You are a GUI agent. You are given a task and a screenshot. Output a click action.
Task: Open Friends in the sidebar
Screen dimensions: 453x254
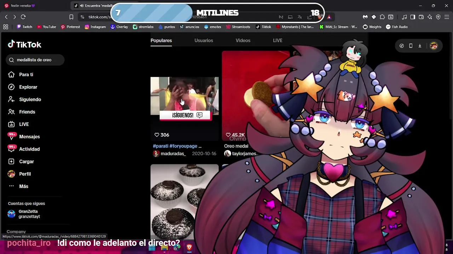tap(22, 112)
